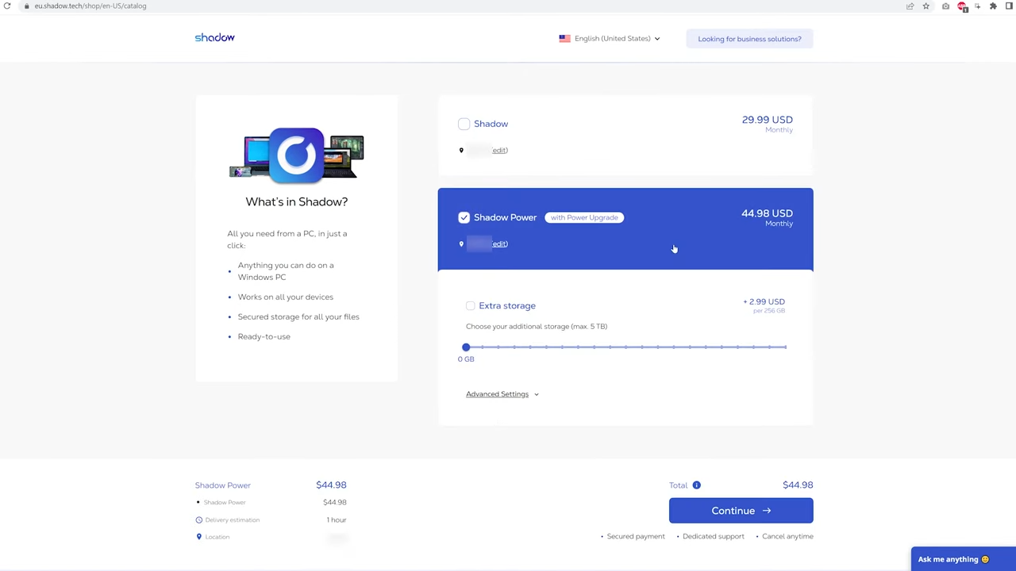Click the Shadow app product image
The height and width of the screenshot is (571, 1016).
(x=296, y=155)
